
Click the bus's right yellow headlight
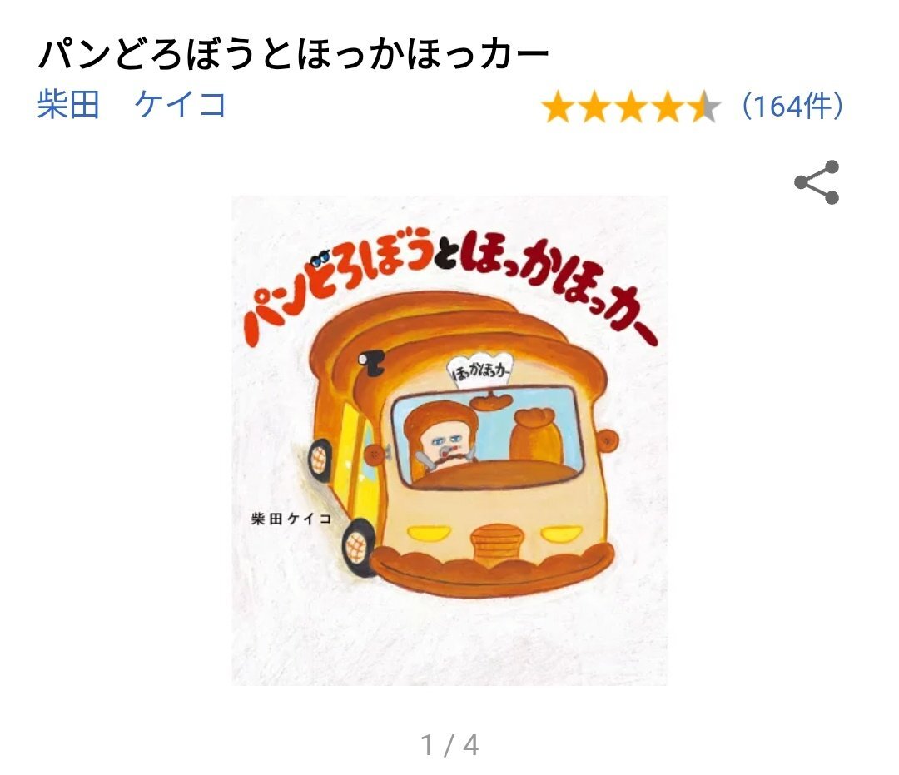click(562, 533)
